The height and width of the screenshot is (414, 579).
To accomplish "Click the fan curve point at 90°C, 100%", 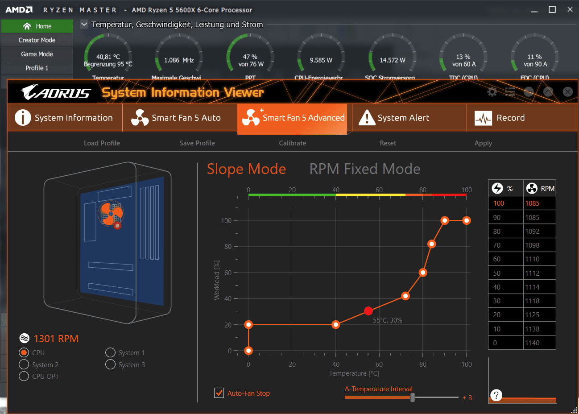I will coord(445,220).
